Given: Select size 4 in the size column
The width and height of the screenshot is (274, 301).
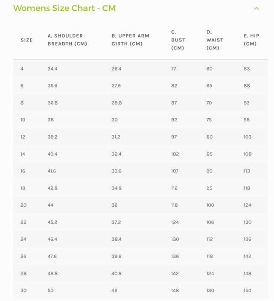Looking at the screenshot, I should coord(22,69).
